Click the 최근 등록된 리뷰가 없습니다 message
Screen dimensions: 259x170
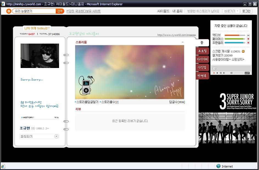coord(130,121)
